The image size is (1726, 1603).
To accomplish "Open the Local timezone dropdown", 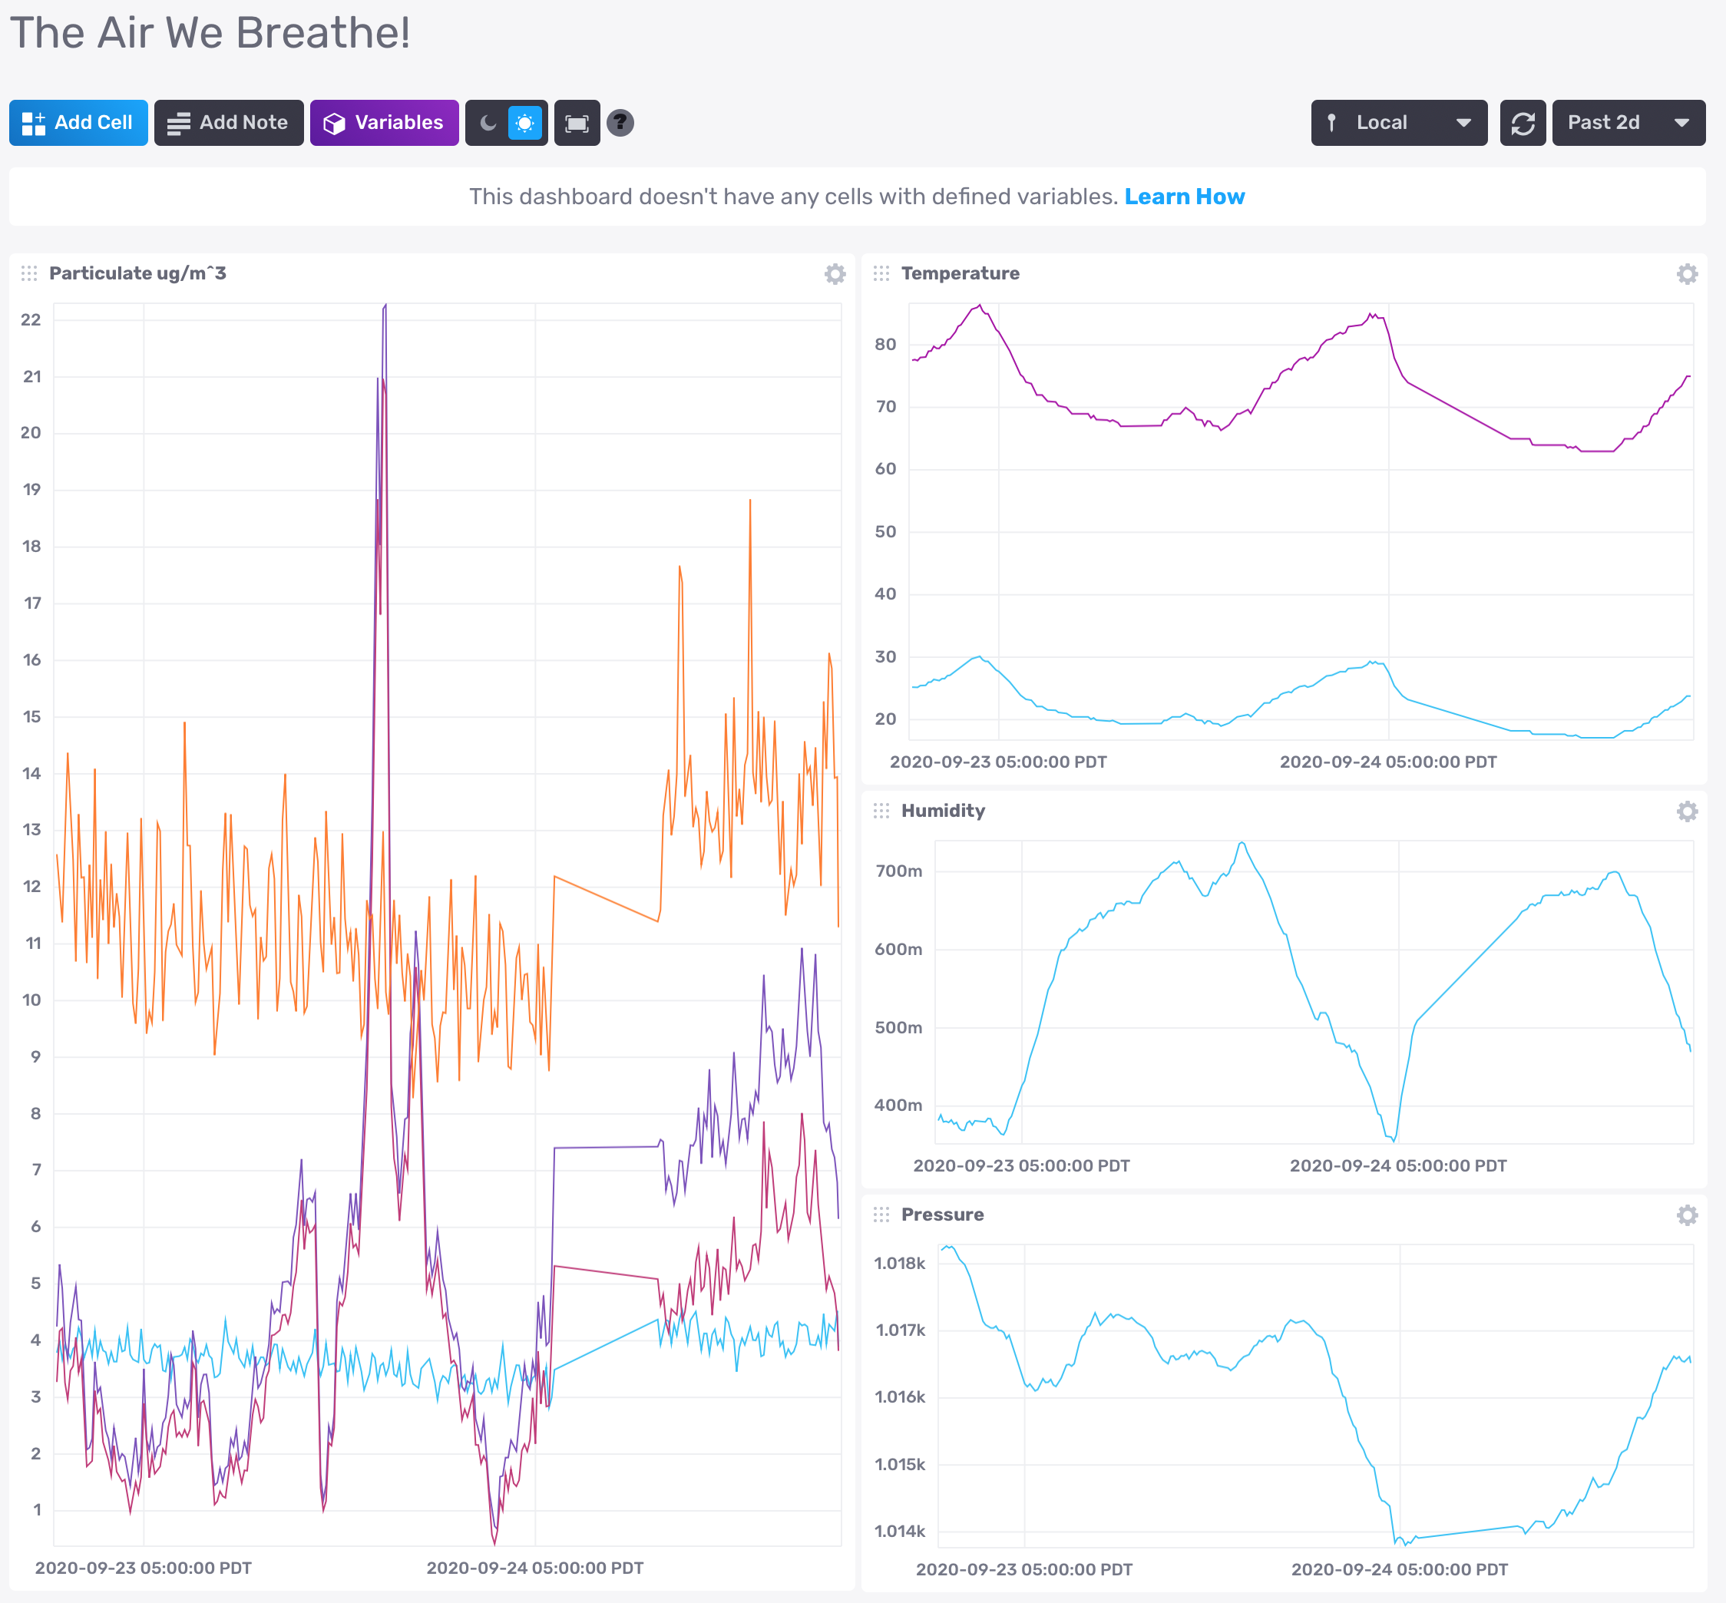I will [1398, 122].
